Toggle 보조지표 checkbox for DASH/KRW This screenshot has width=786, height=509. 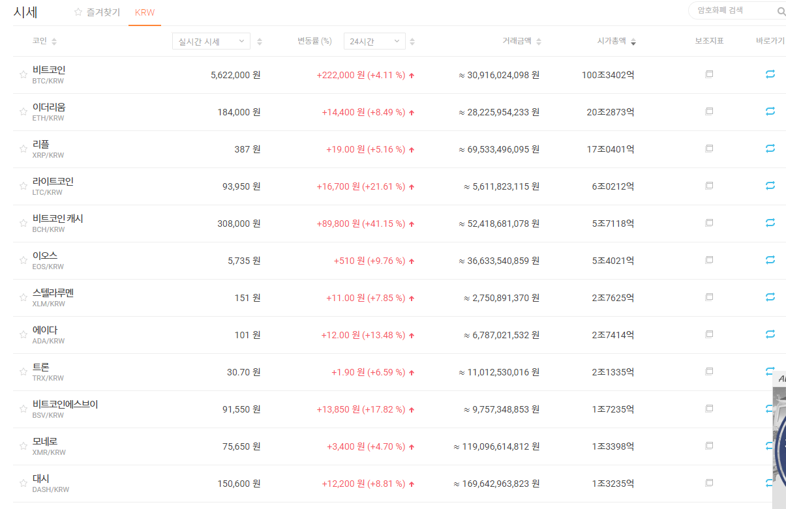click(710, 483)
